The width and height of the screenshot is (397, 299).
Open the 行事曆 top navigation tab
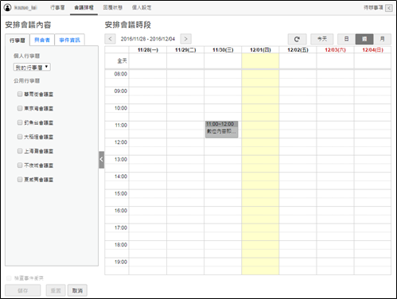click(x=57, y=8)
